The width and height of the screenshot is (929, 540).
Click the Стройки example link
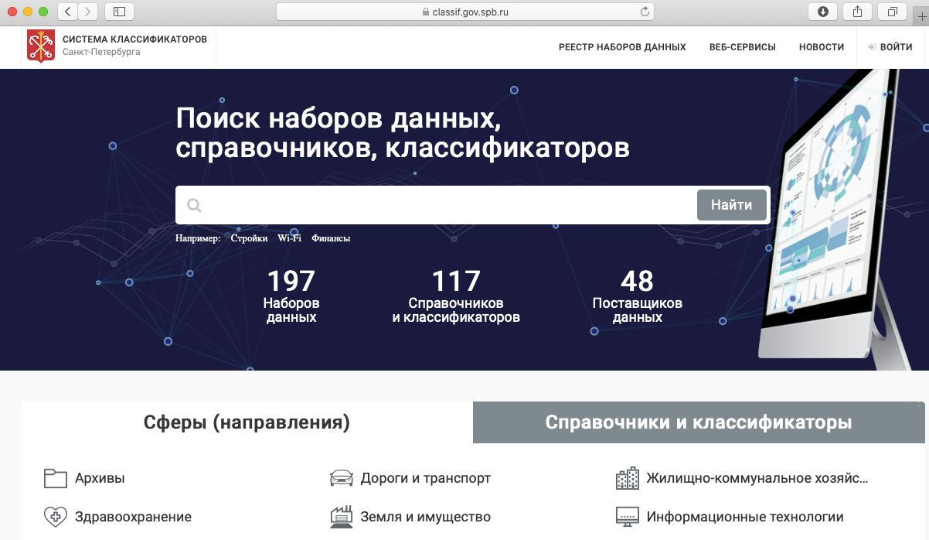(249, 238)
